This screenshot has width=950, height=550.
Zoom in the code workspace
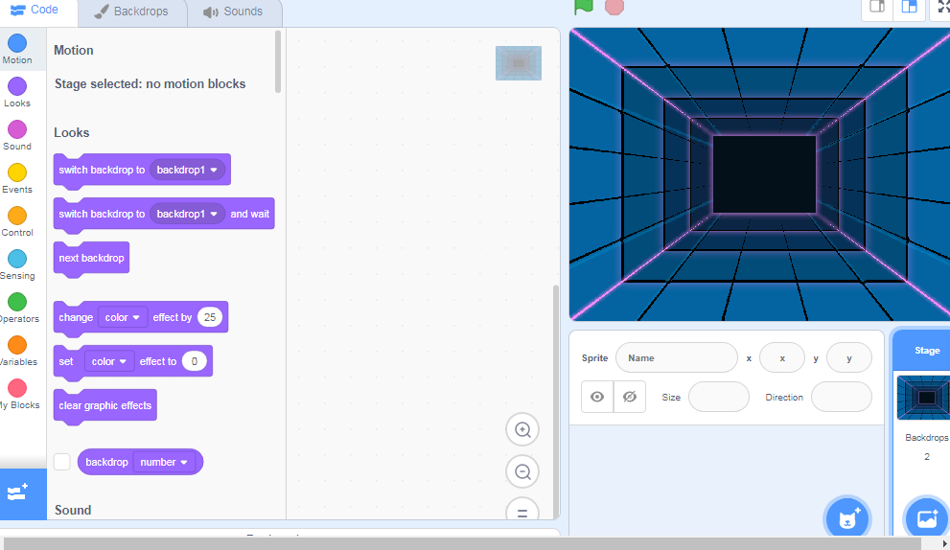click(522, 429)
